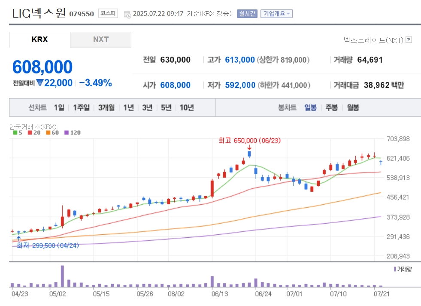Click the NXT help question-mark icon
The height and width of the screenshot is (306, 421).
click(x=409, y=40)
